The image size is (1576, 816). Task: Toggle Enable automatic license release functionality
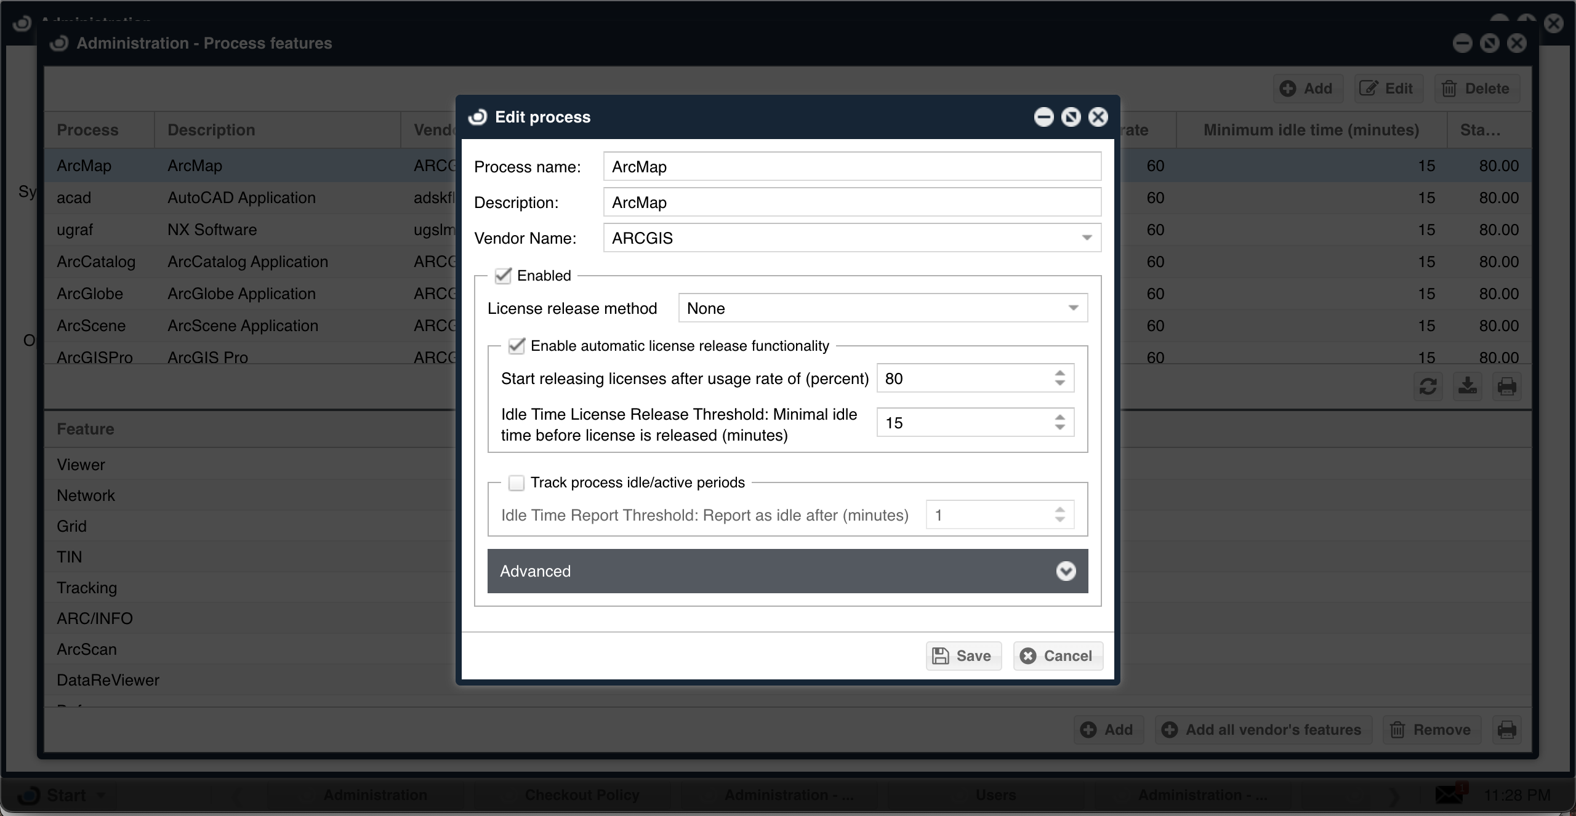(x=517, y=346)
